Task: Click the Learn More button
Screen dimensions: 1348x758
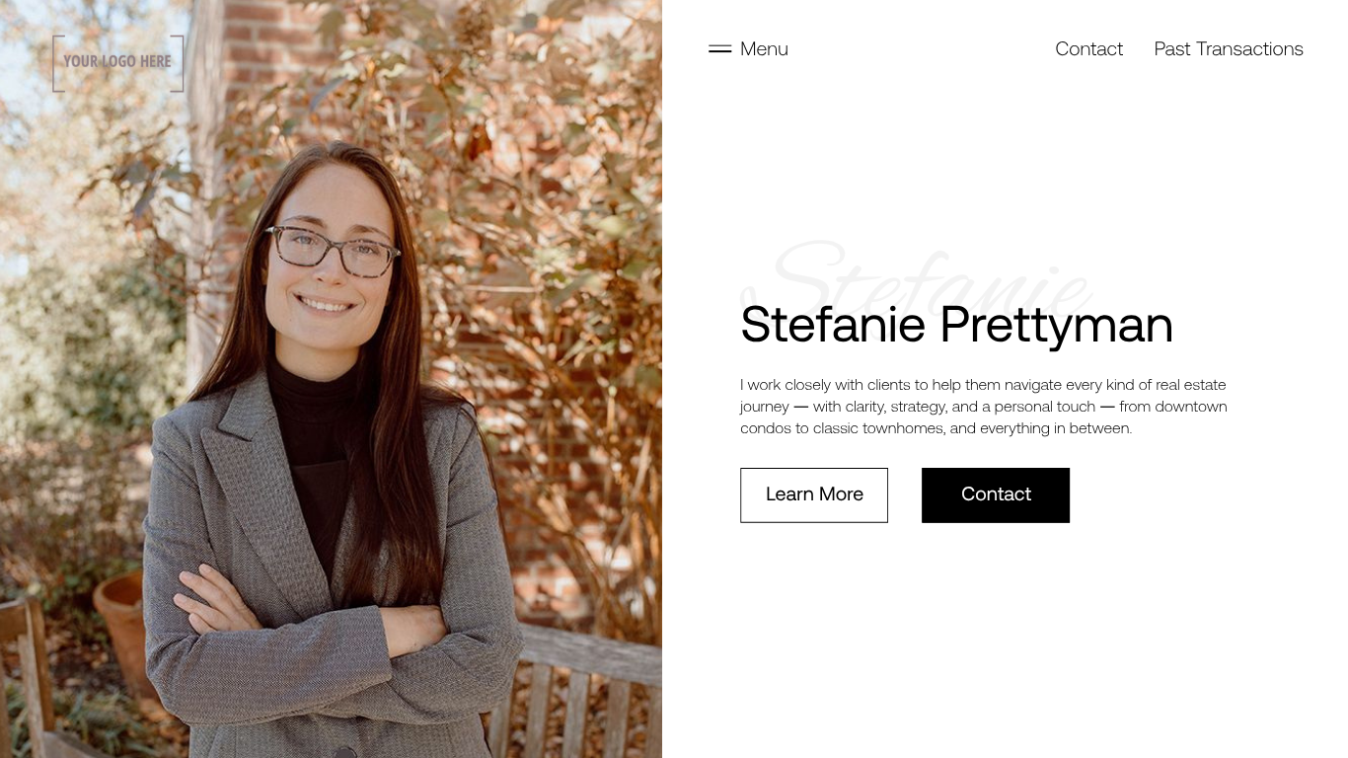Action: click(814, 494)
